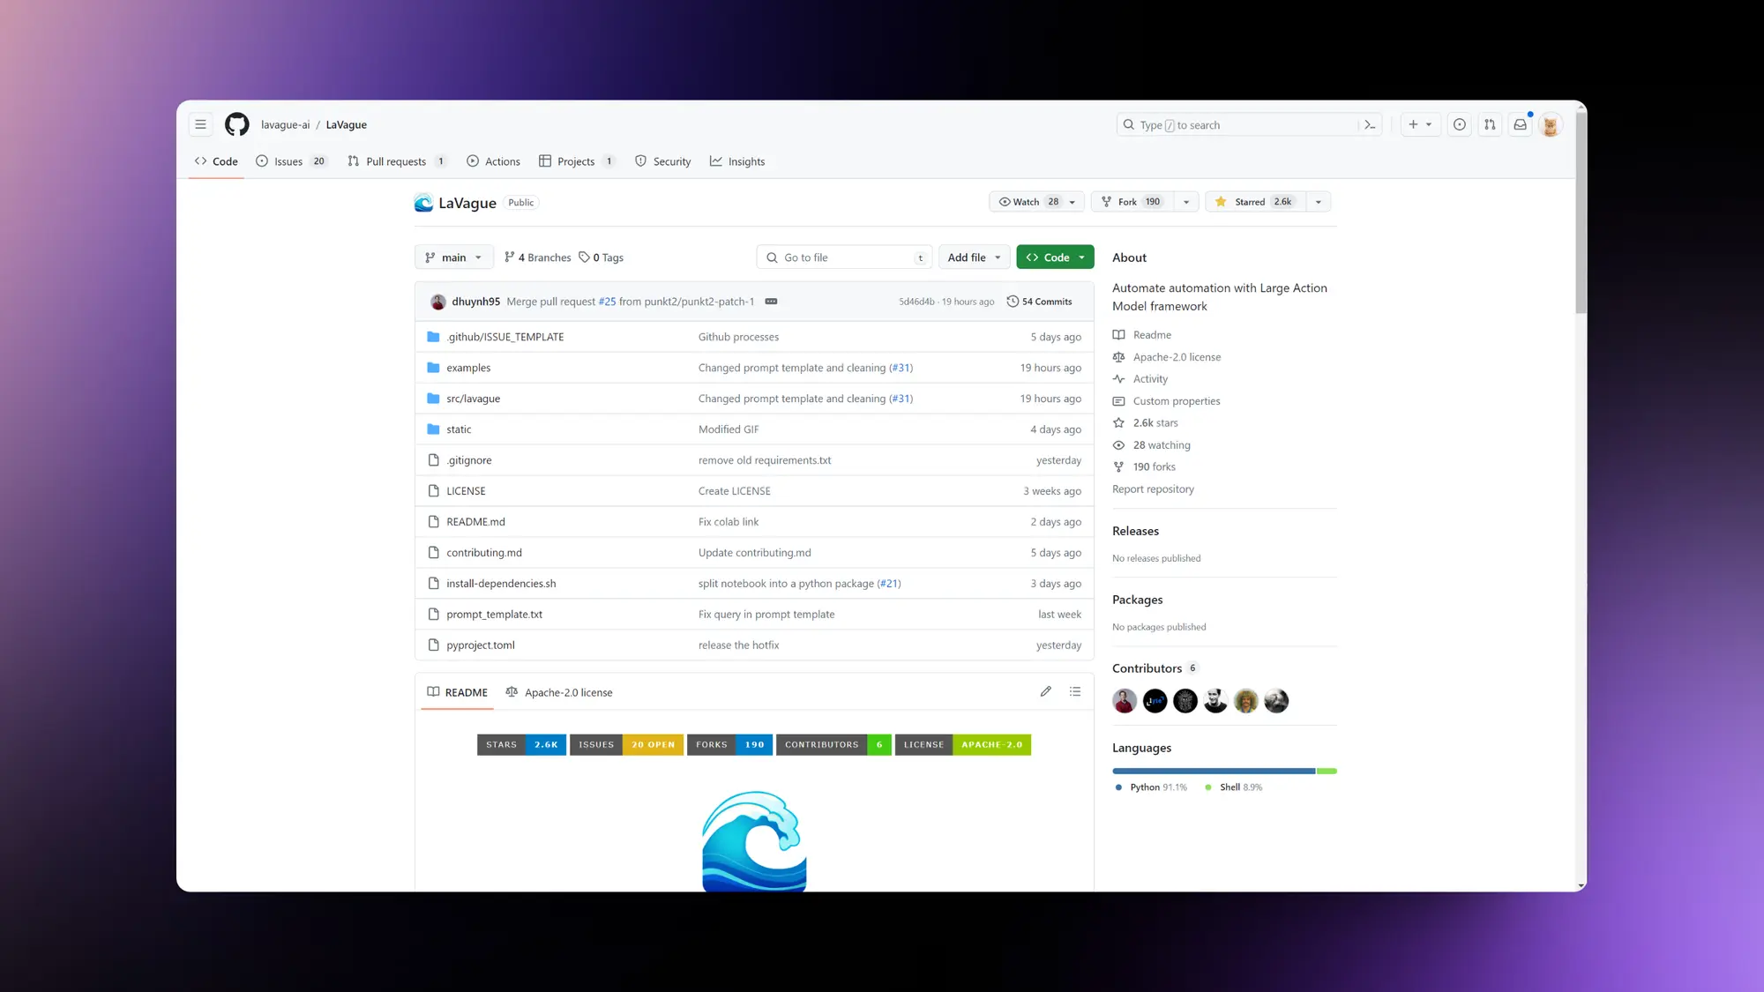Click the README list/outline toggle icon
Viewport: 1764px width, 992px height.
(x=1076, y=690)
